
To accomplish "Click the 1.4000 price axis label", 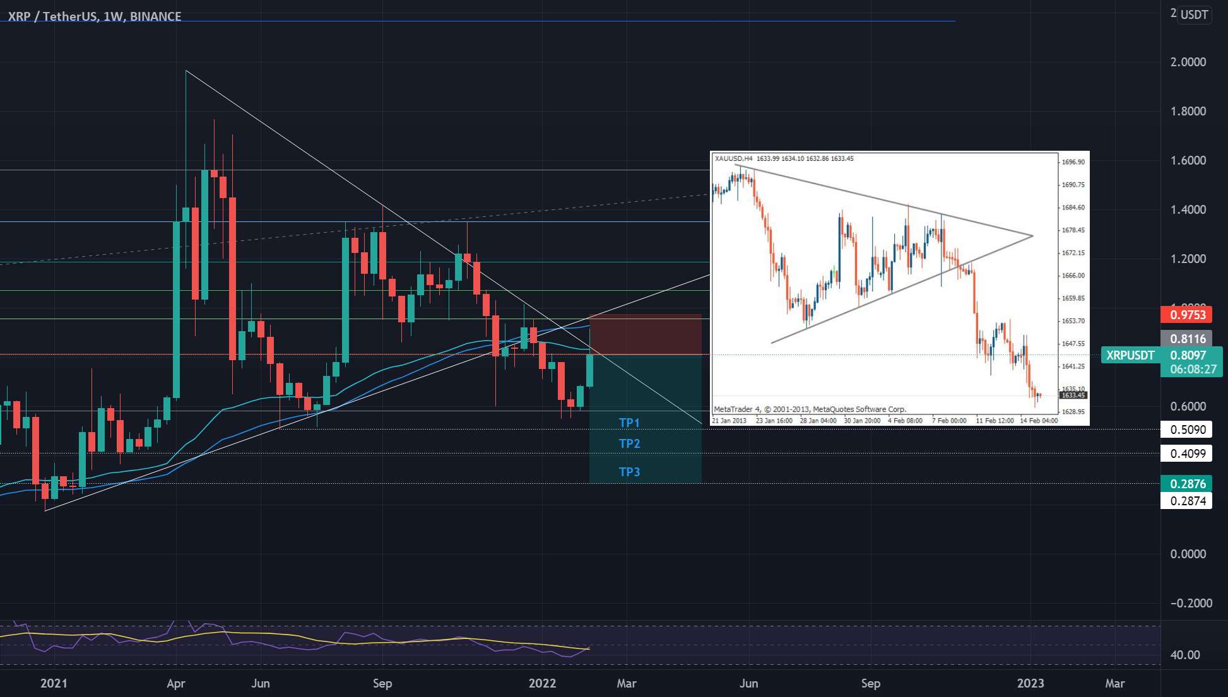I will tap(1188, 209).
